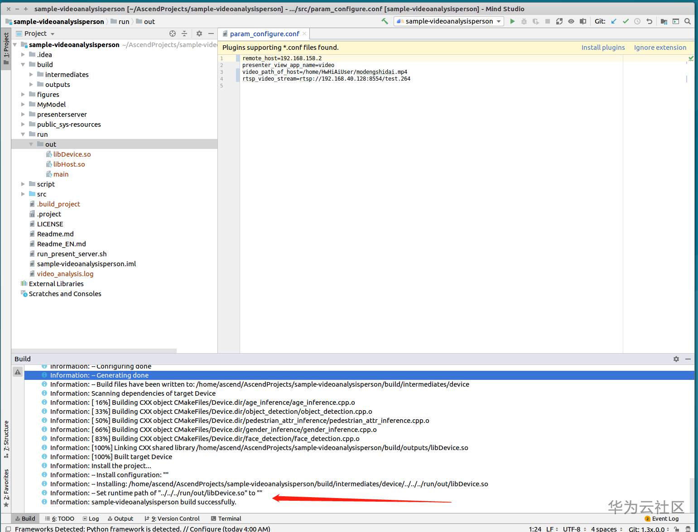This screenshot has width=698, height=532.
Task: Open the Build panel settings gear
Action: (676, 359)
